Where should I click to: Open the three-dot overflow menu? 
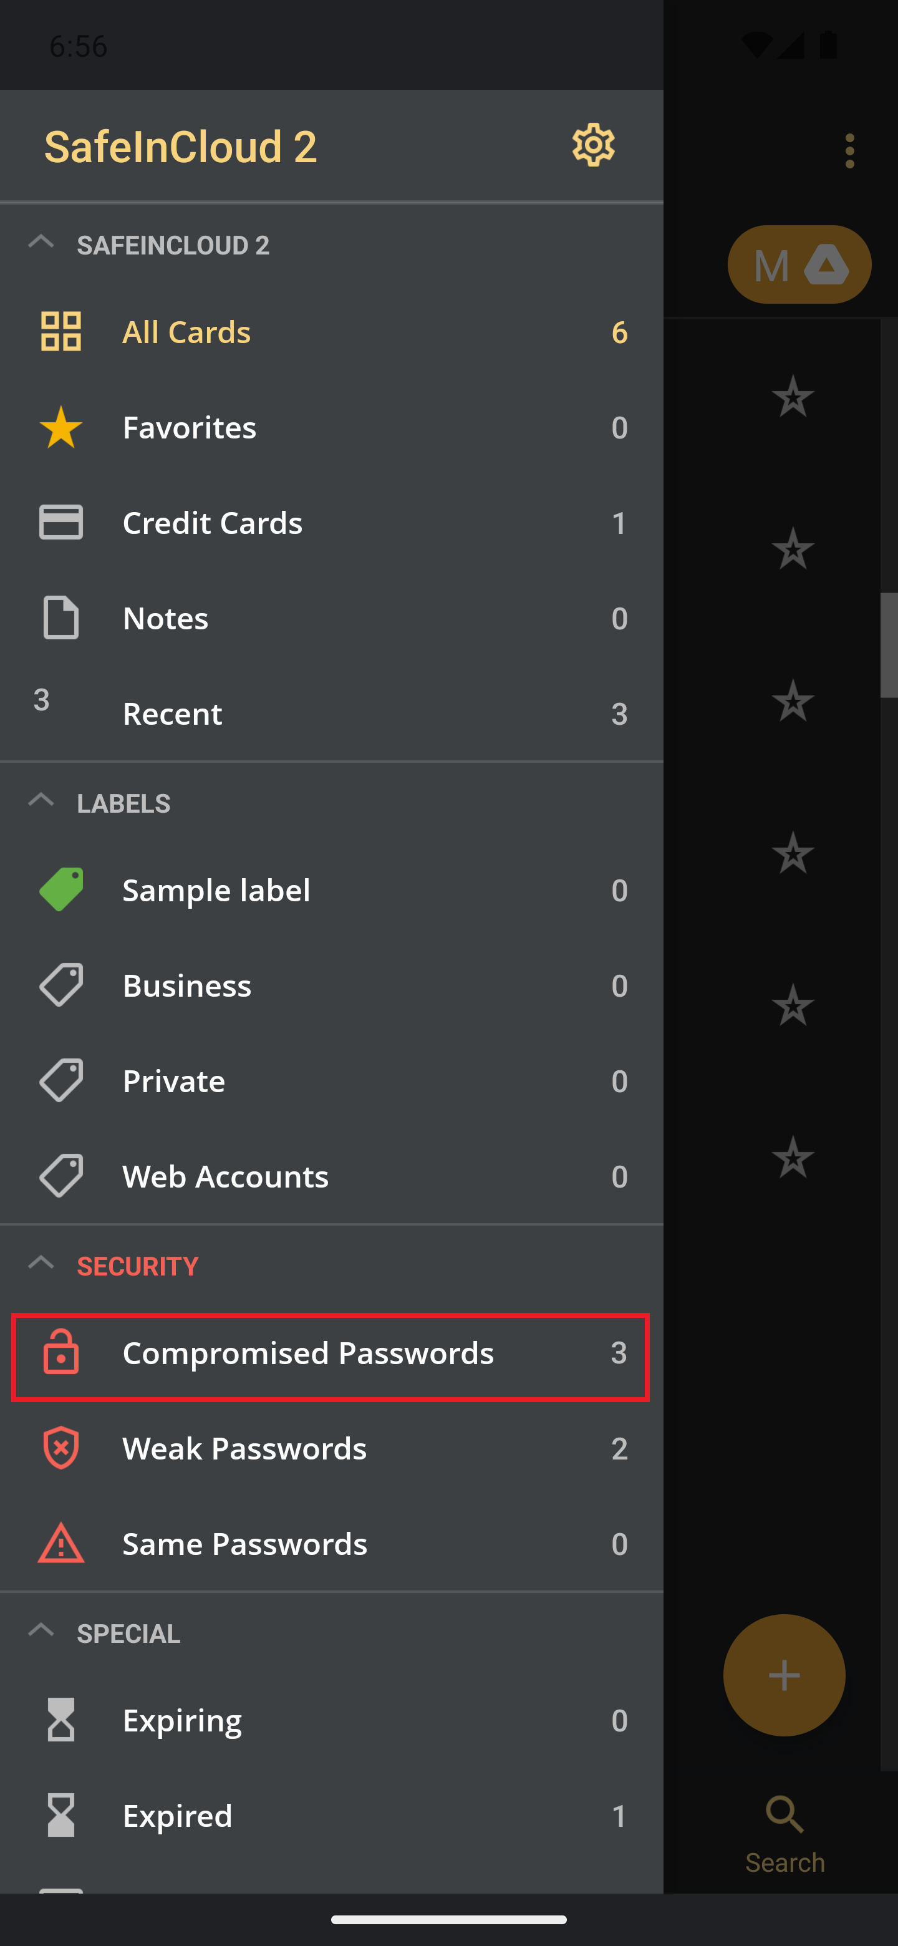[x=849, y=151]
